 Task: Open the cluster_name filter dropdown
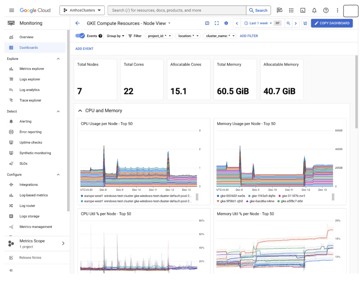(x=220, y=36)
